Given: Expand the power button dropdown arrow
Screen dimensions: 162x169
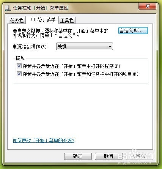Looking at the screenshot, I should coord(110,46).
